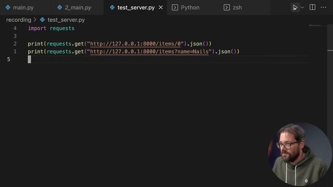This screenshot has height=187, width=333.
Task: Click the relative line number 4 gutter
Action: pyautogui.click(x=15, y=28)
